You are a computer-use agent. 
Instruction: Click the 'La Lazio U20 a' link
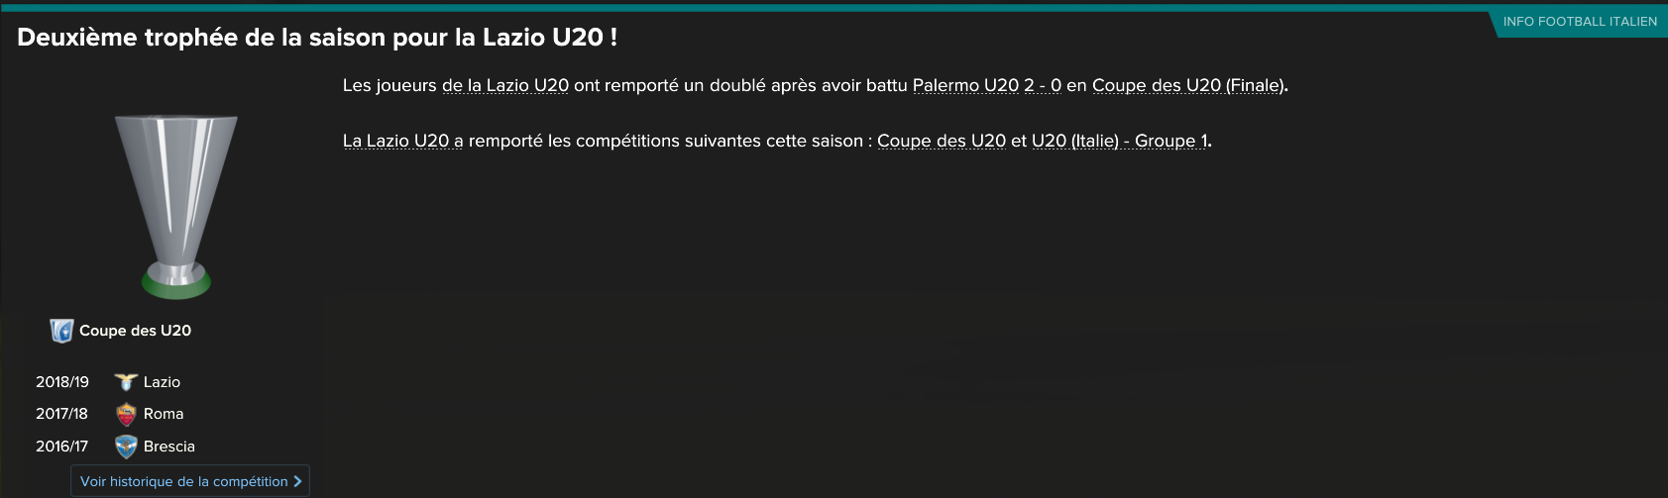coord(402,142)
